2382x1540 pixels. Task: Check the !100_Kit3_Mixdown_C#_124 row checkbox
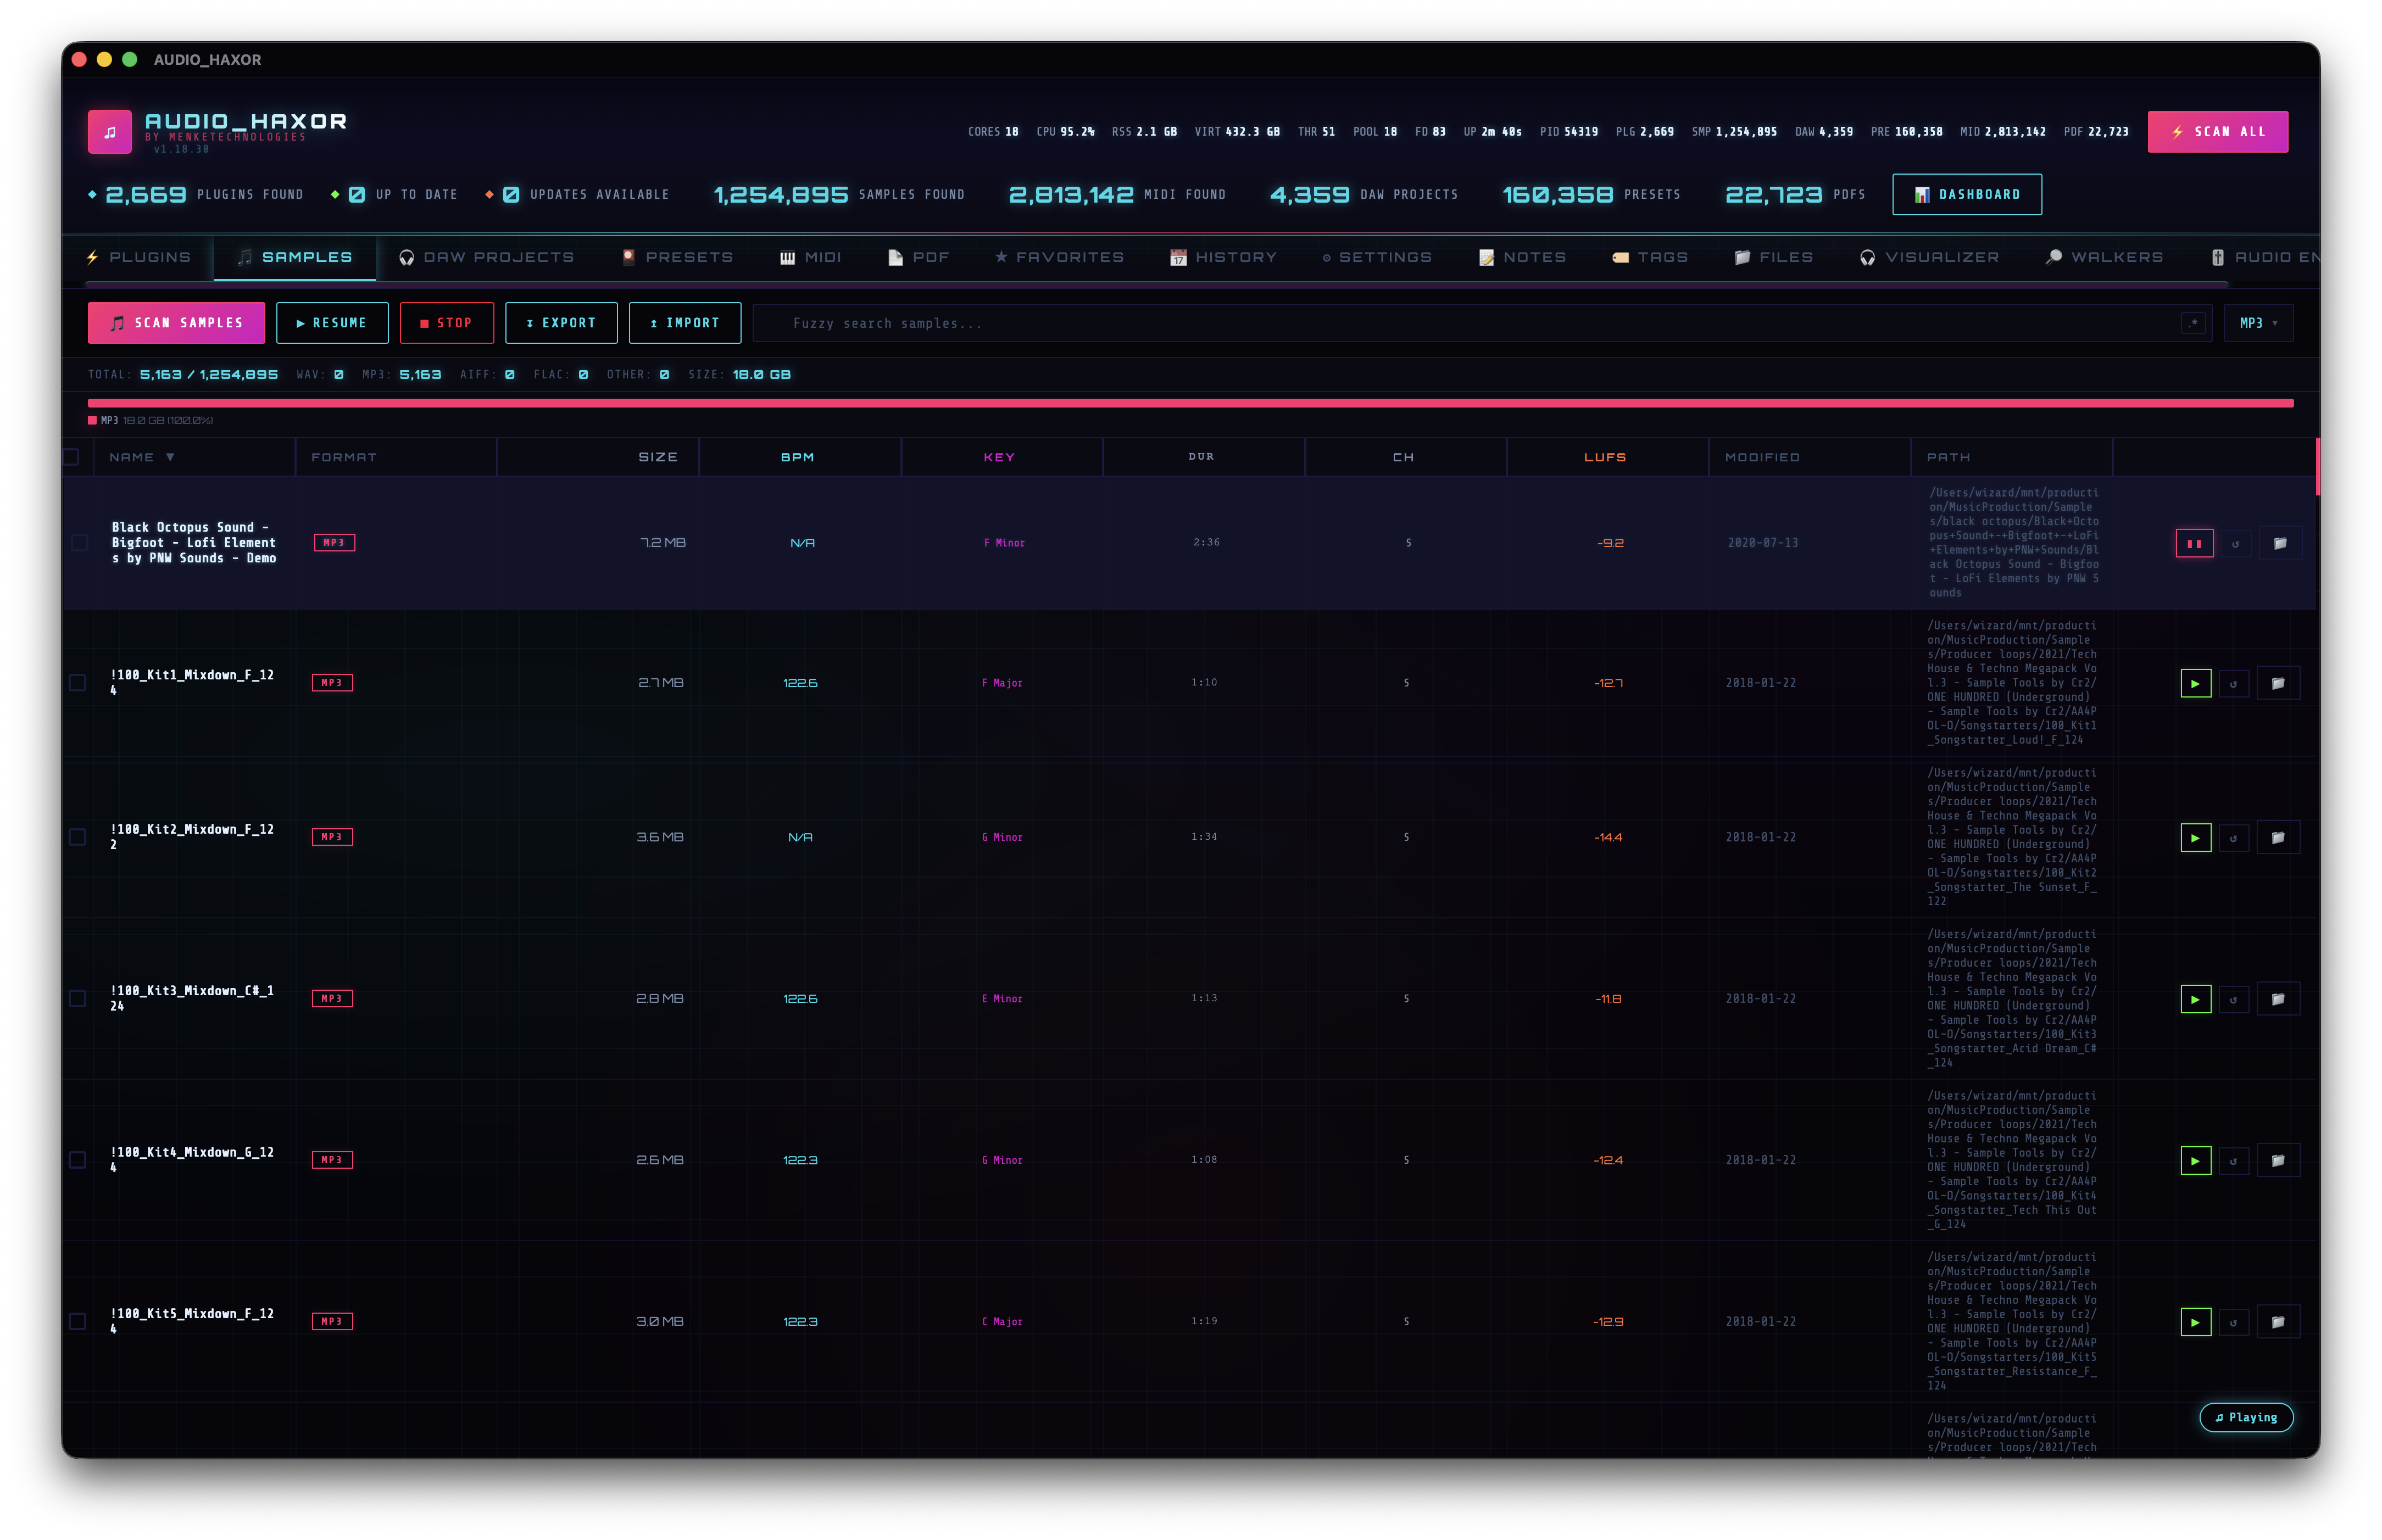coord(77,998)
